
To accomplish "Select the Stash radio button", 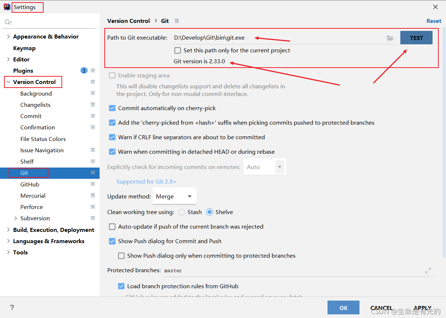I will tap(182, 212).
